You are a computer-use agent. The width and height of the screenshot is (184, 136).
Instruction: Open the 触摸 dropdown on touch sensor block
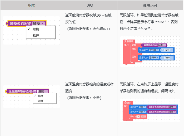[38, 23]
